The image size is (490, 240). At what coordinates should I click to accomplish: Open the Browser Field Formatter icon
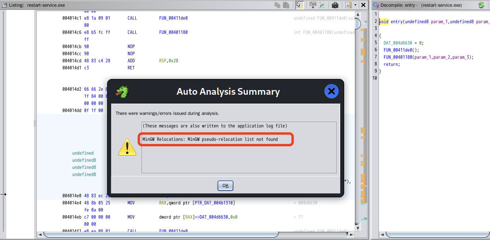[x=313, y=5]
